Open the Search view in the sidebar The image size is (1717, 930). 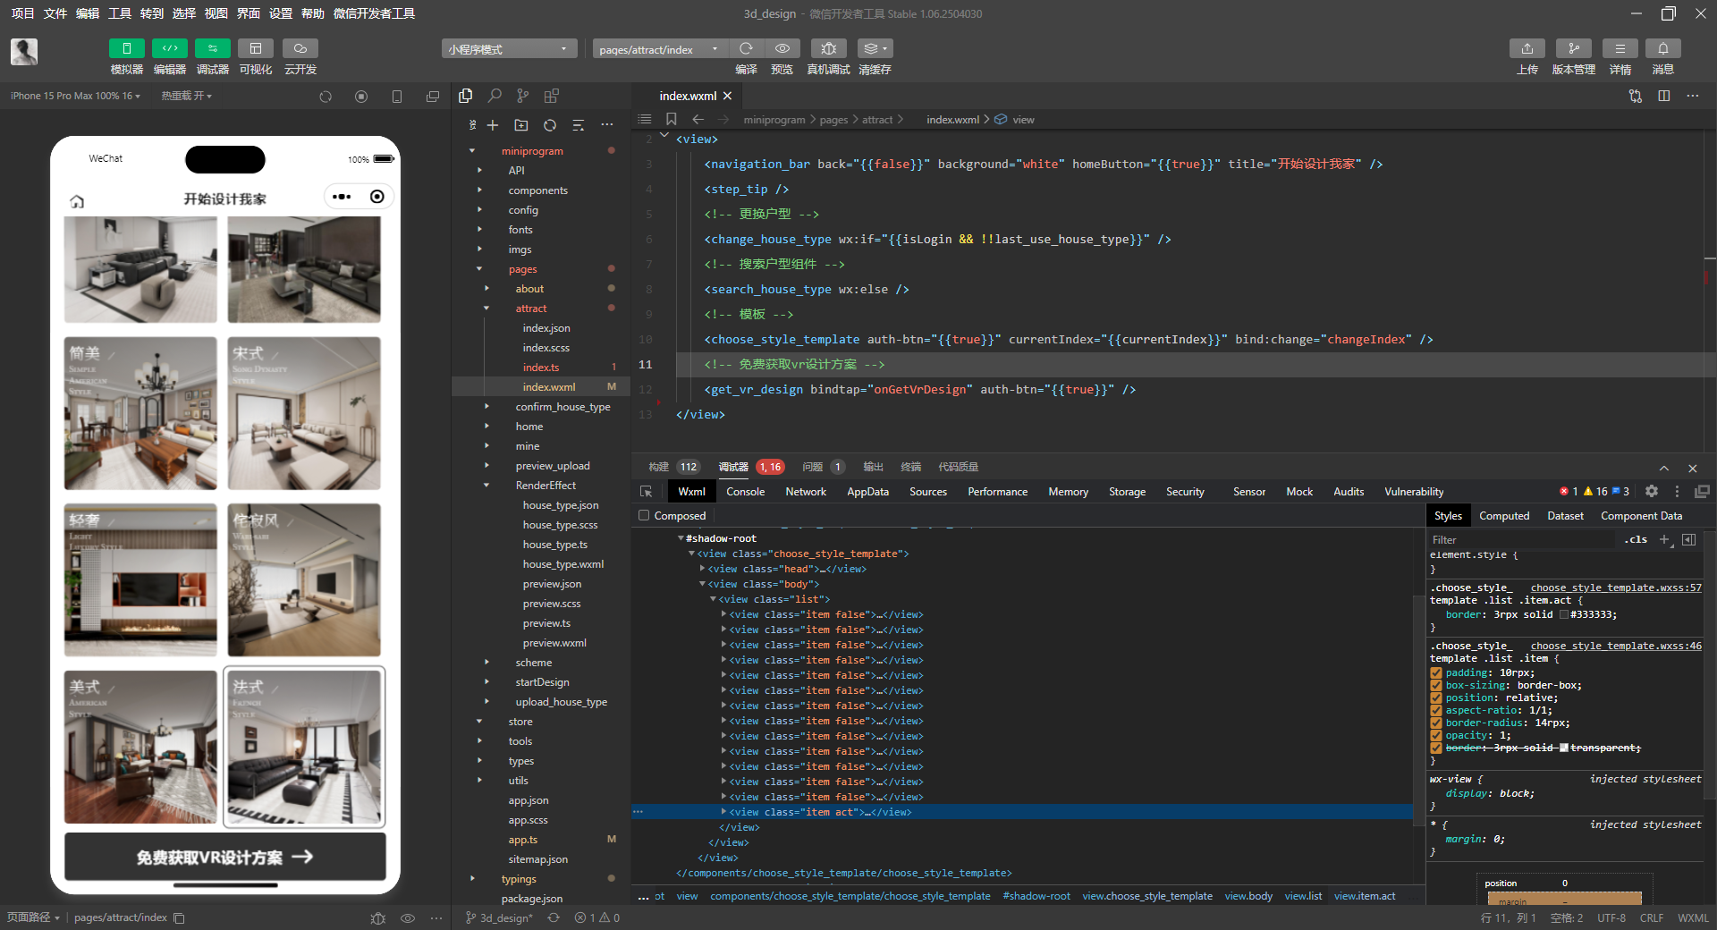(x=495, y=96)
